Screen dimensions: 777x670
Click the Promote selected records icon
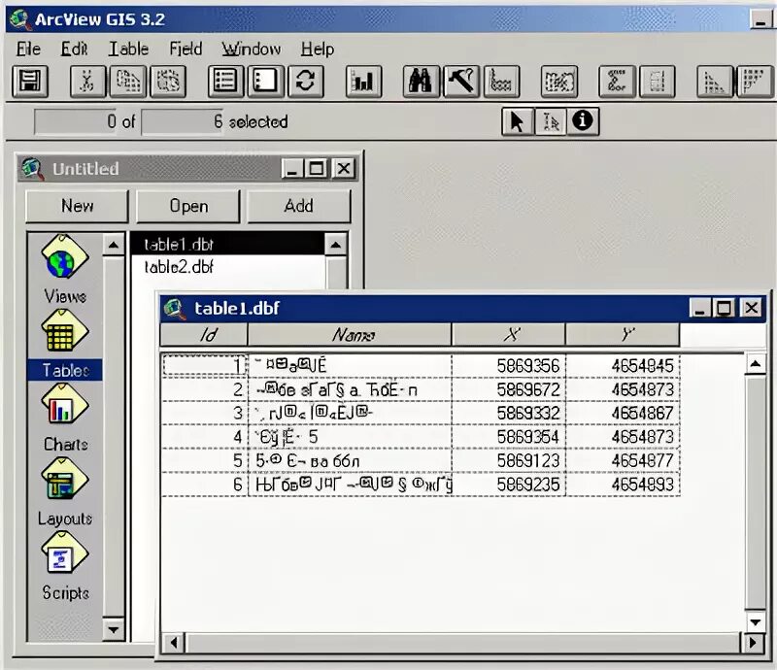pos(501,82)
